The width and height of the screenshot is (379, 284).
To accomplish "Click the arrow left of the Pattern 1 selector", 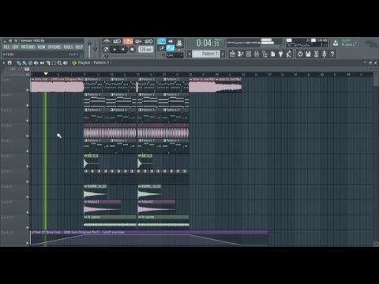I will tap(189, 54).
